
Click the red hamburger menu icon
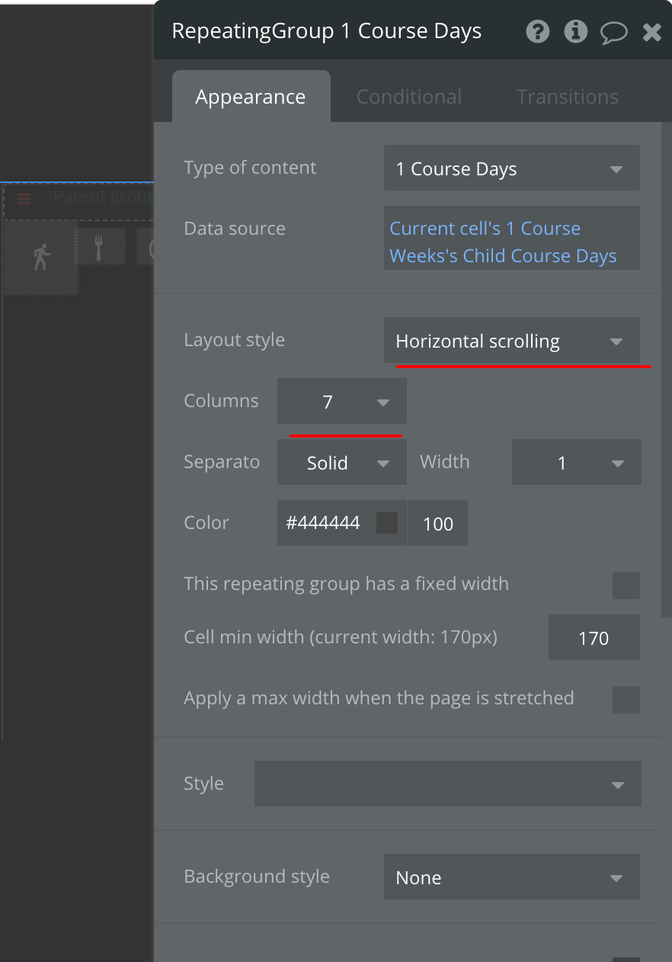click(24, 199)
